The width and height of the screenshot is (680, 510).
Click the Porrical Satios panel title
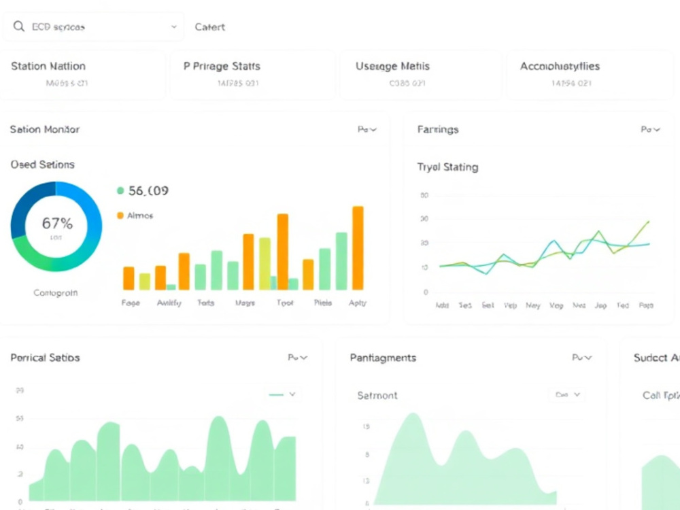pos(45,358)
